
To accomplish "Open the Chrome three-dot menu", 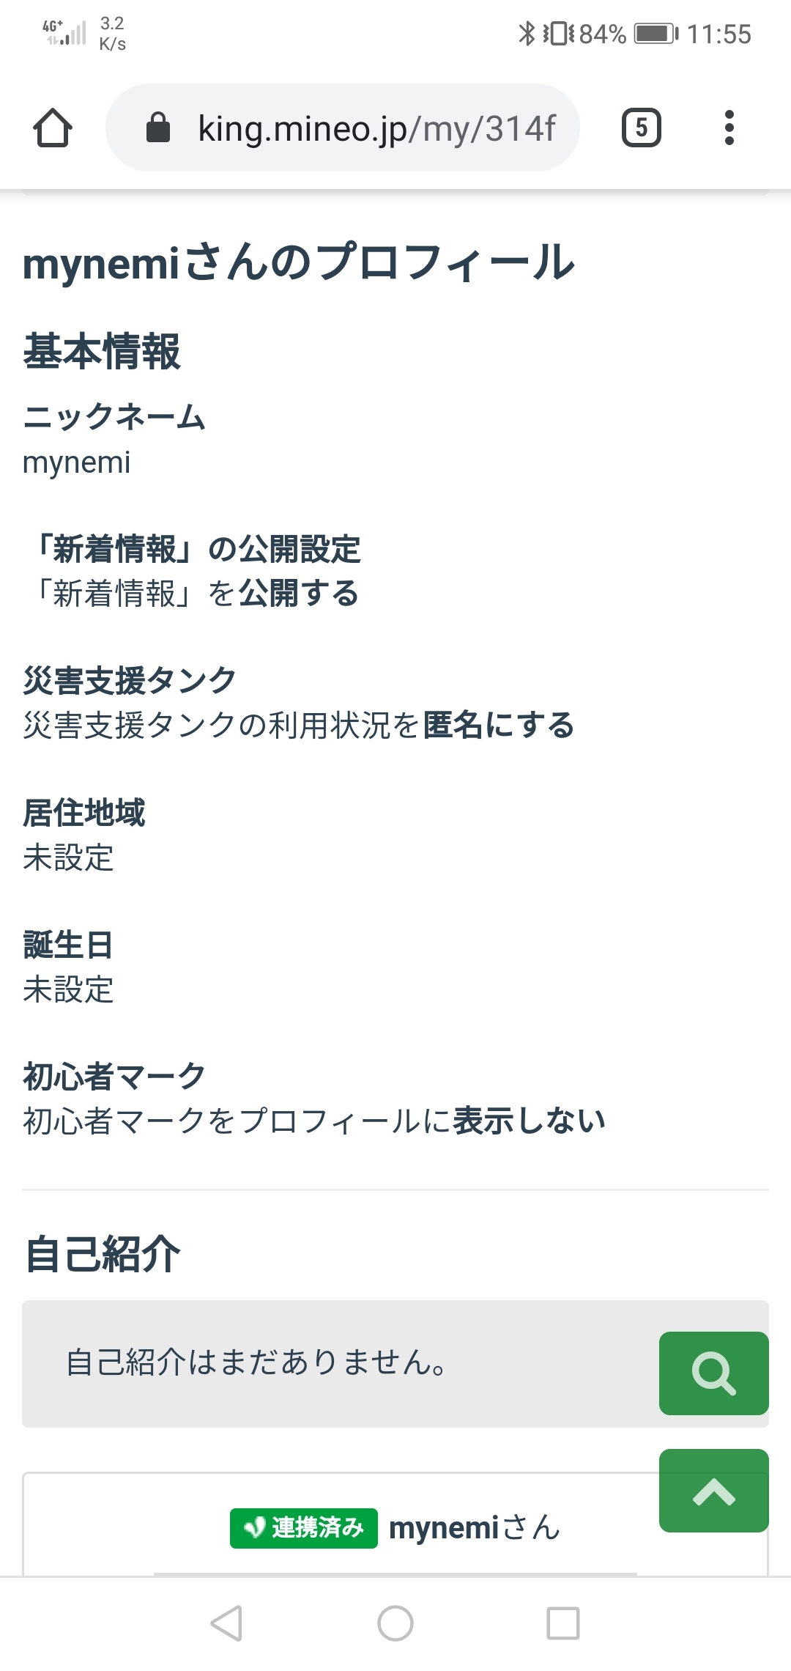I will coord(729,128).
